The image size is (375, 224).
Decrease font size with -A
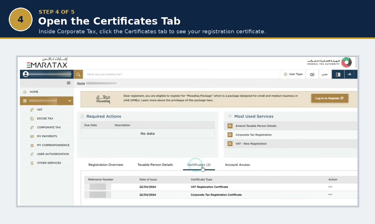click(x=349, y=74)
